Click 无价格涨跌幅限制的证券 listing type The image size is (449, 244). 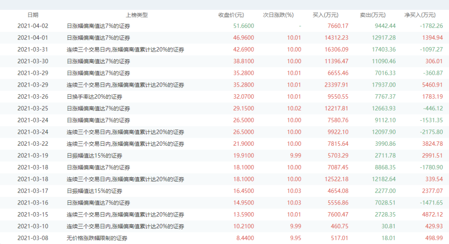click(97, 238)
